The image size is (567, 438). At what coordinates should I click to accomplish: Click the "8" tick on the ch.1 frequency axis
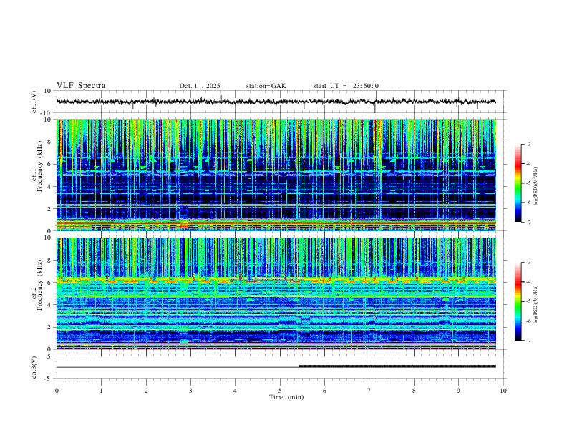[x=49, y=142]
